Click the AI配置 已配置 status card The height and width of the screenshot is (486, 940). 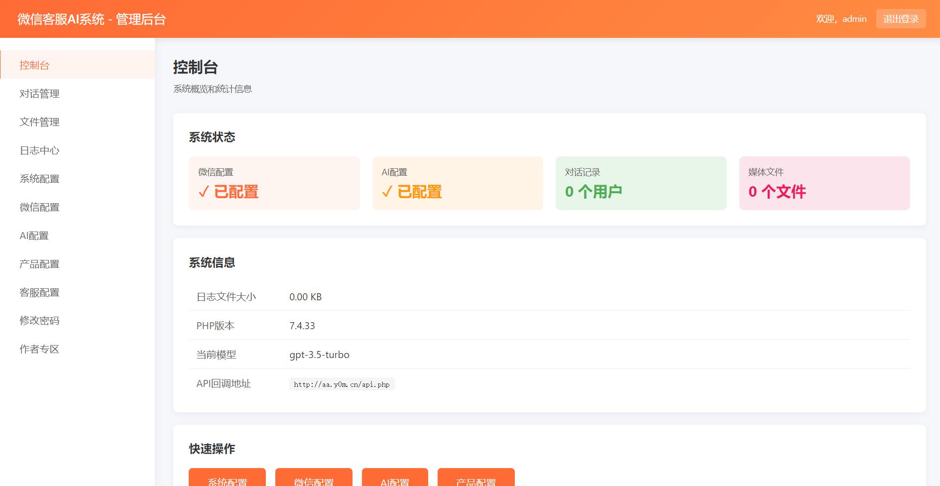pos(457,183)
